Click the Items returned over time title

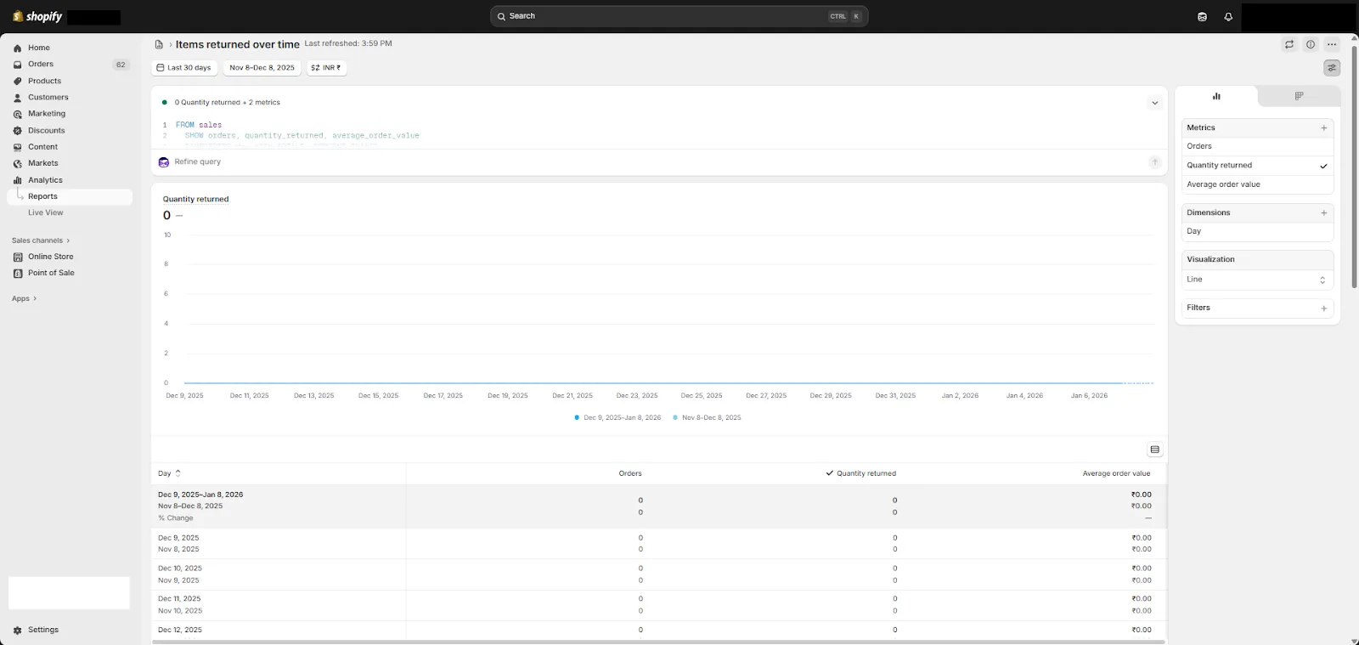point(237,44)
